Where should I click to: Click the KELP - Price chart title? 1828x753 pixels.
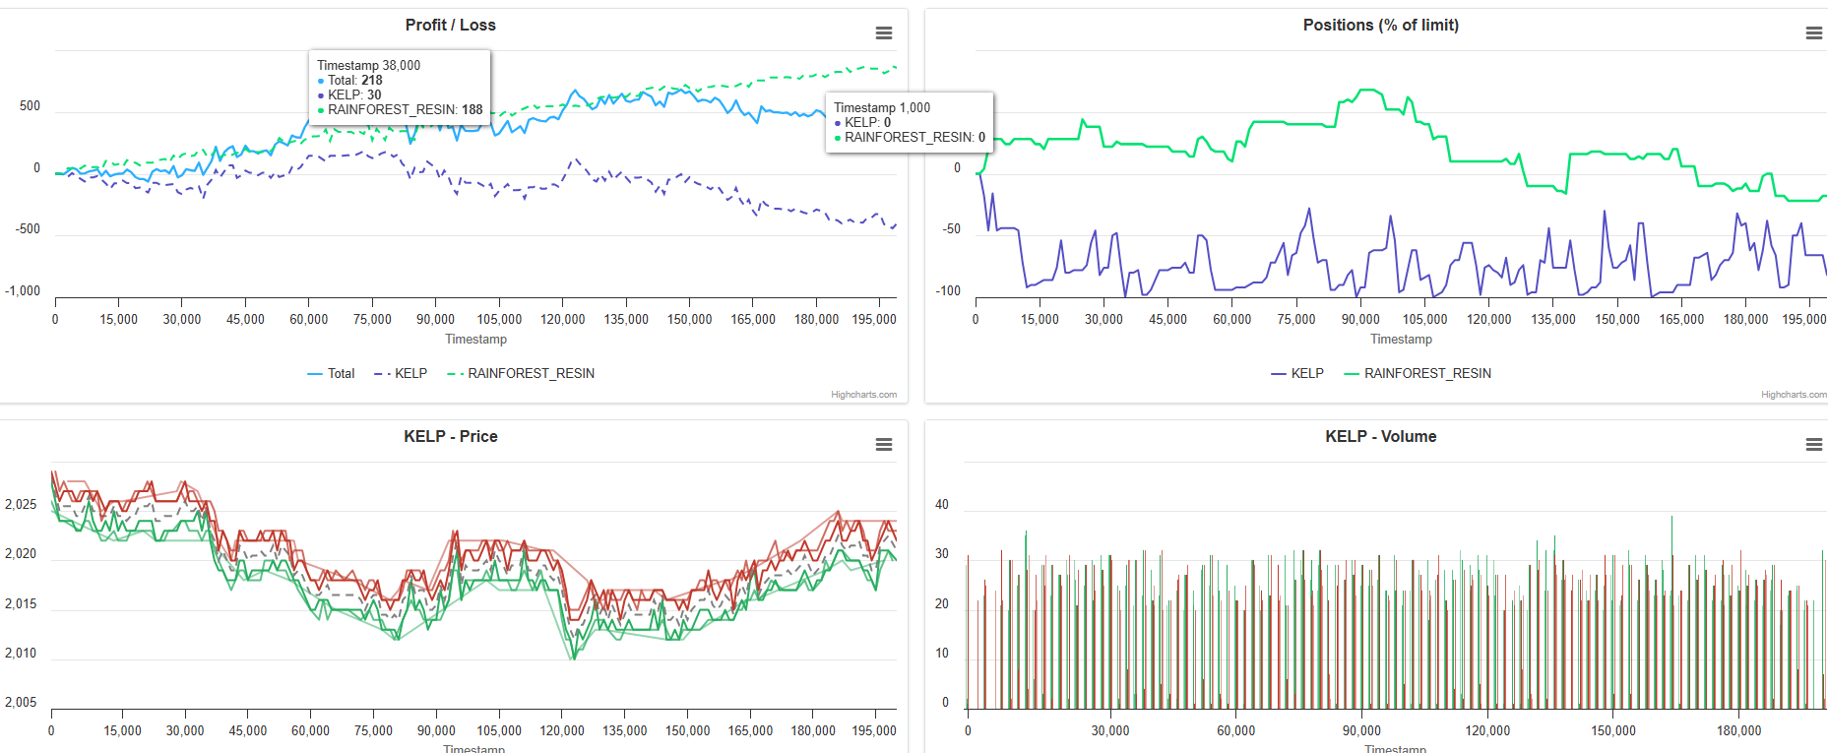click(451, 437)
